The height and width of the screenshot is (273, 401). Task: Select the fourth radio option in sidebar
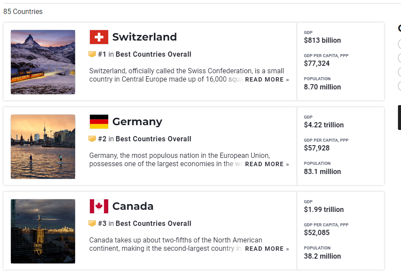click(400, 86)
